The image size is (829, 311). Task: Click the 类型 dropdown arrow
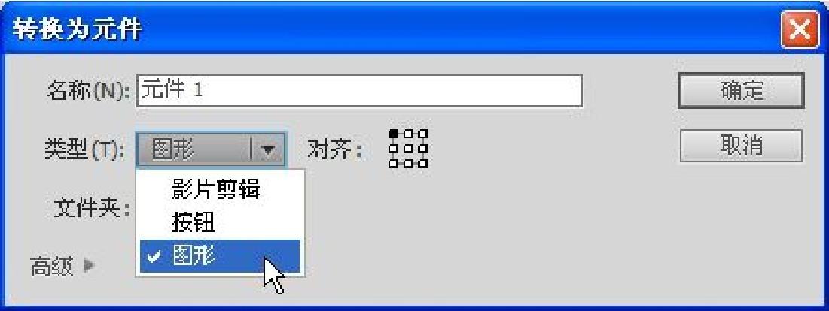[x=268, y=151]
